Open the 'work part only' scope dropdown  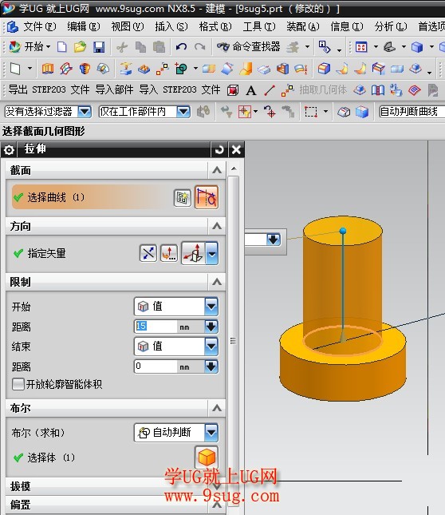pos(183,112)
